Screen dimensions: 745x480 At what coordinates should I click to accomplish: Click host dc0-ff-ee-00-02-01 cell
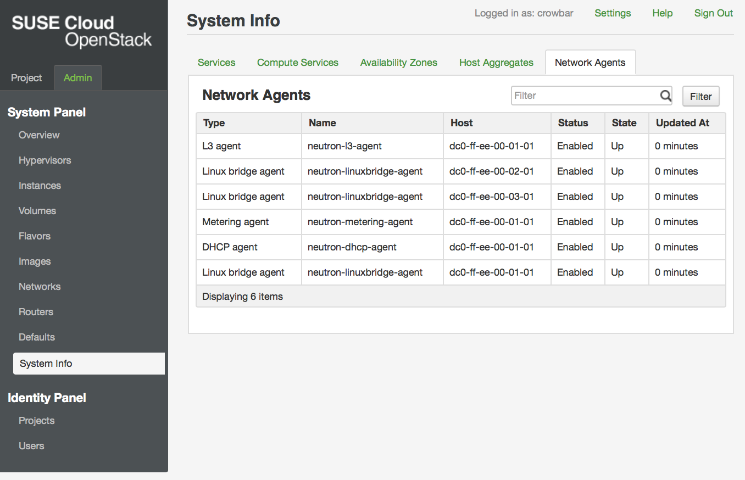497,171
